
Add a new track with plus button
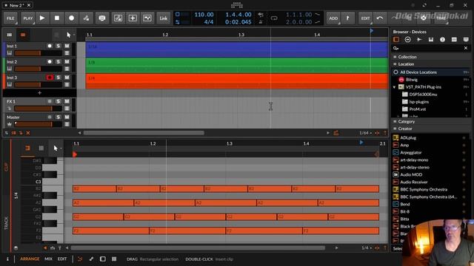[39, 93]
